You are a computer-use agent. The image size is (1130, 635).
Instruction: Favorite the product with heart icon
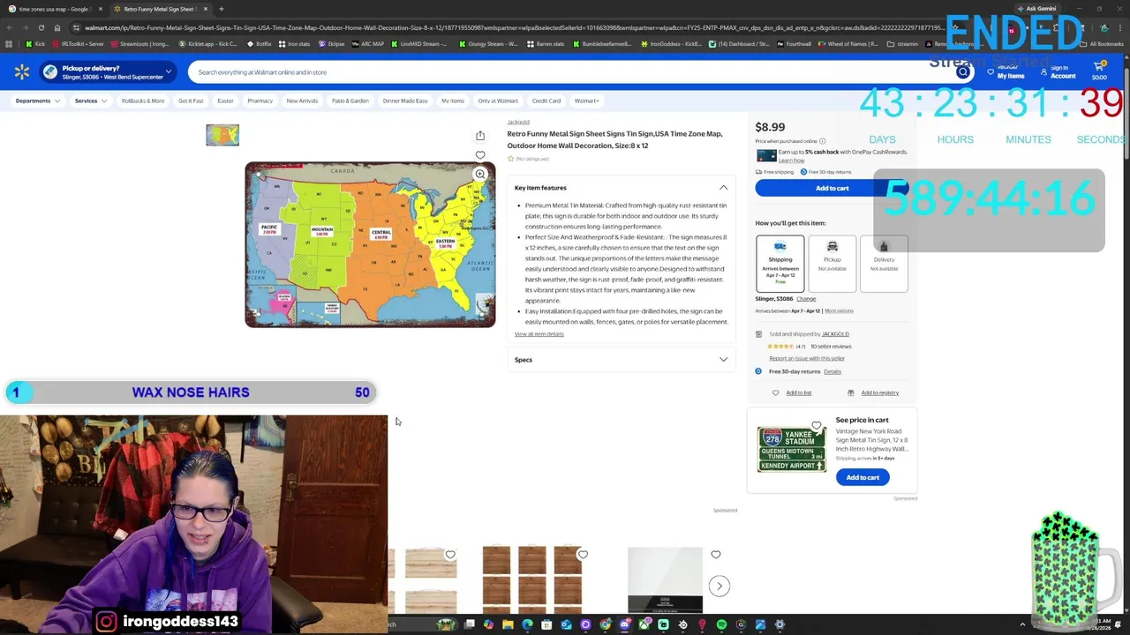[x=480, y=155]
